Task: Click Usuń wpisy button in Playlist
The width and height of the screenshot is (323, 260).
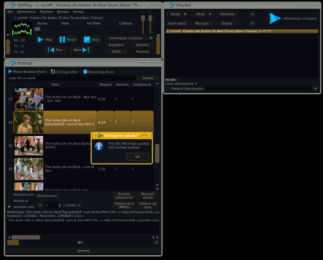Action: point(177,24)
